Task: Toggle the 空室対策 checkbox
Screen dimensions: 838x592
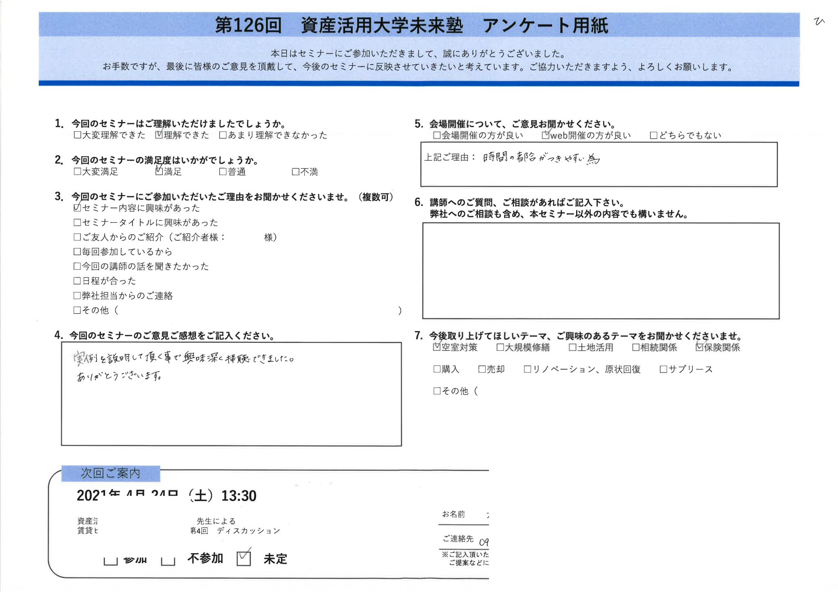Action: 437,347
